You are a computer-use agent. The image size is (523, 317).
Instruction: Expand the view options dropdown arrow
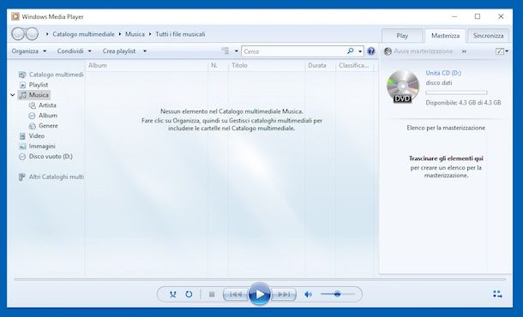(236, 51)
